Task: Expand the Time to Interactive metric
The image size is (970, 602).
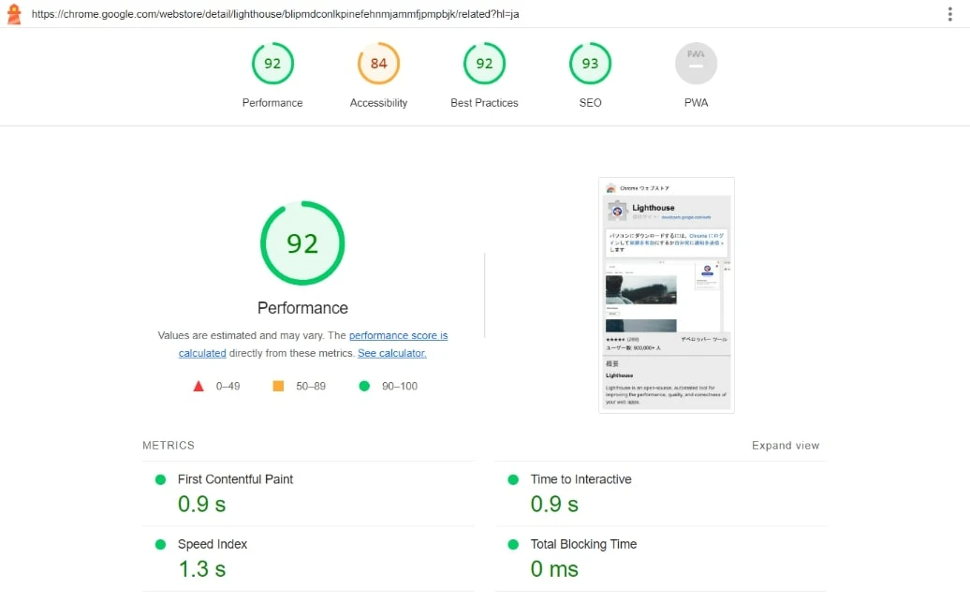Action: (661, 493)
